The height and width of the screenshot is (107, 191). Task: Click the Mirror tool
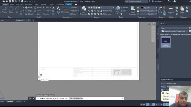click(x=38, y=11)
